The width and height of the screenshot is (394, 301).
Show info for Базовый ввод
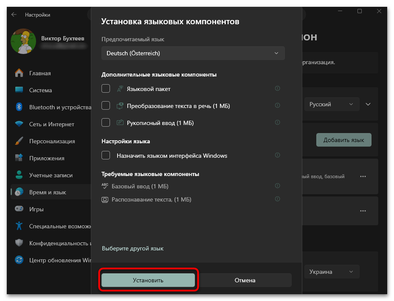click(277, 186)
